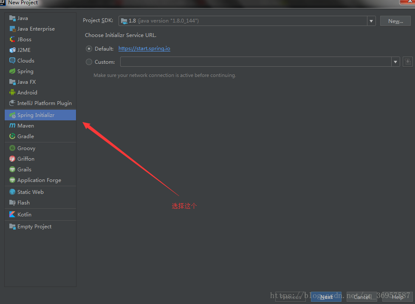Select Android label in project list
This screenshot has height=304, width=415.
click(27, 92)
